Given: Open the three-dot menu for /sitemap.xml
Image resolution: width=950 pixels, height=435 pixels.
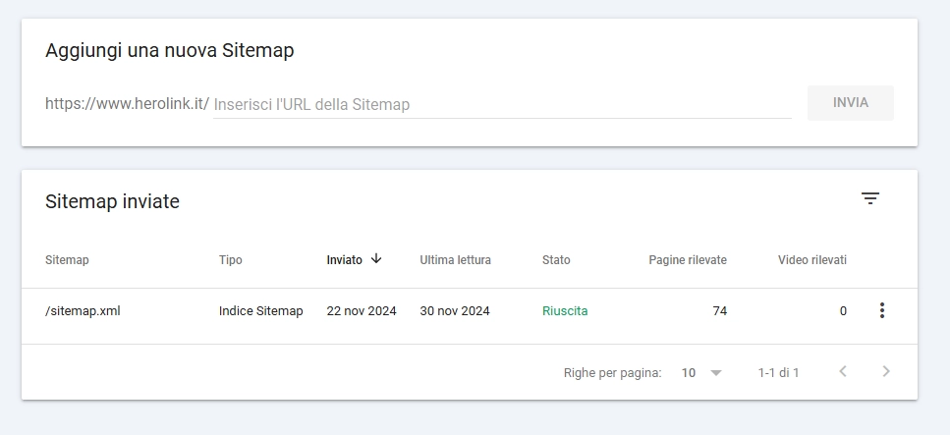Looking at the screenshot, I should point(881,311).
